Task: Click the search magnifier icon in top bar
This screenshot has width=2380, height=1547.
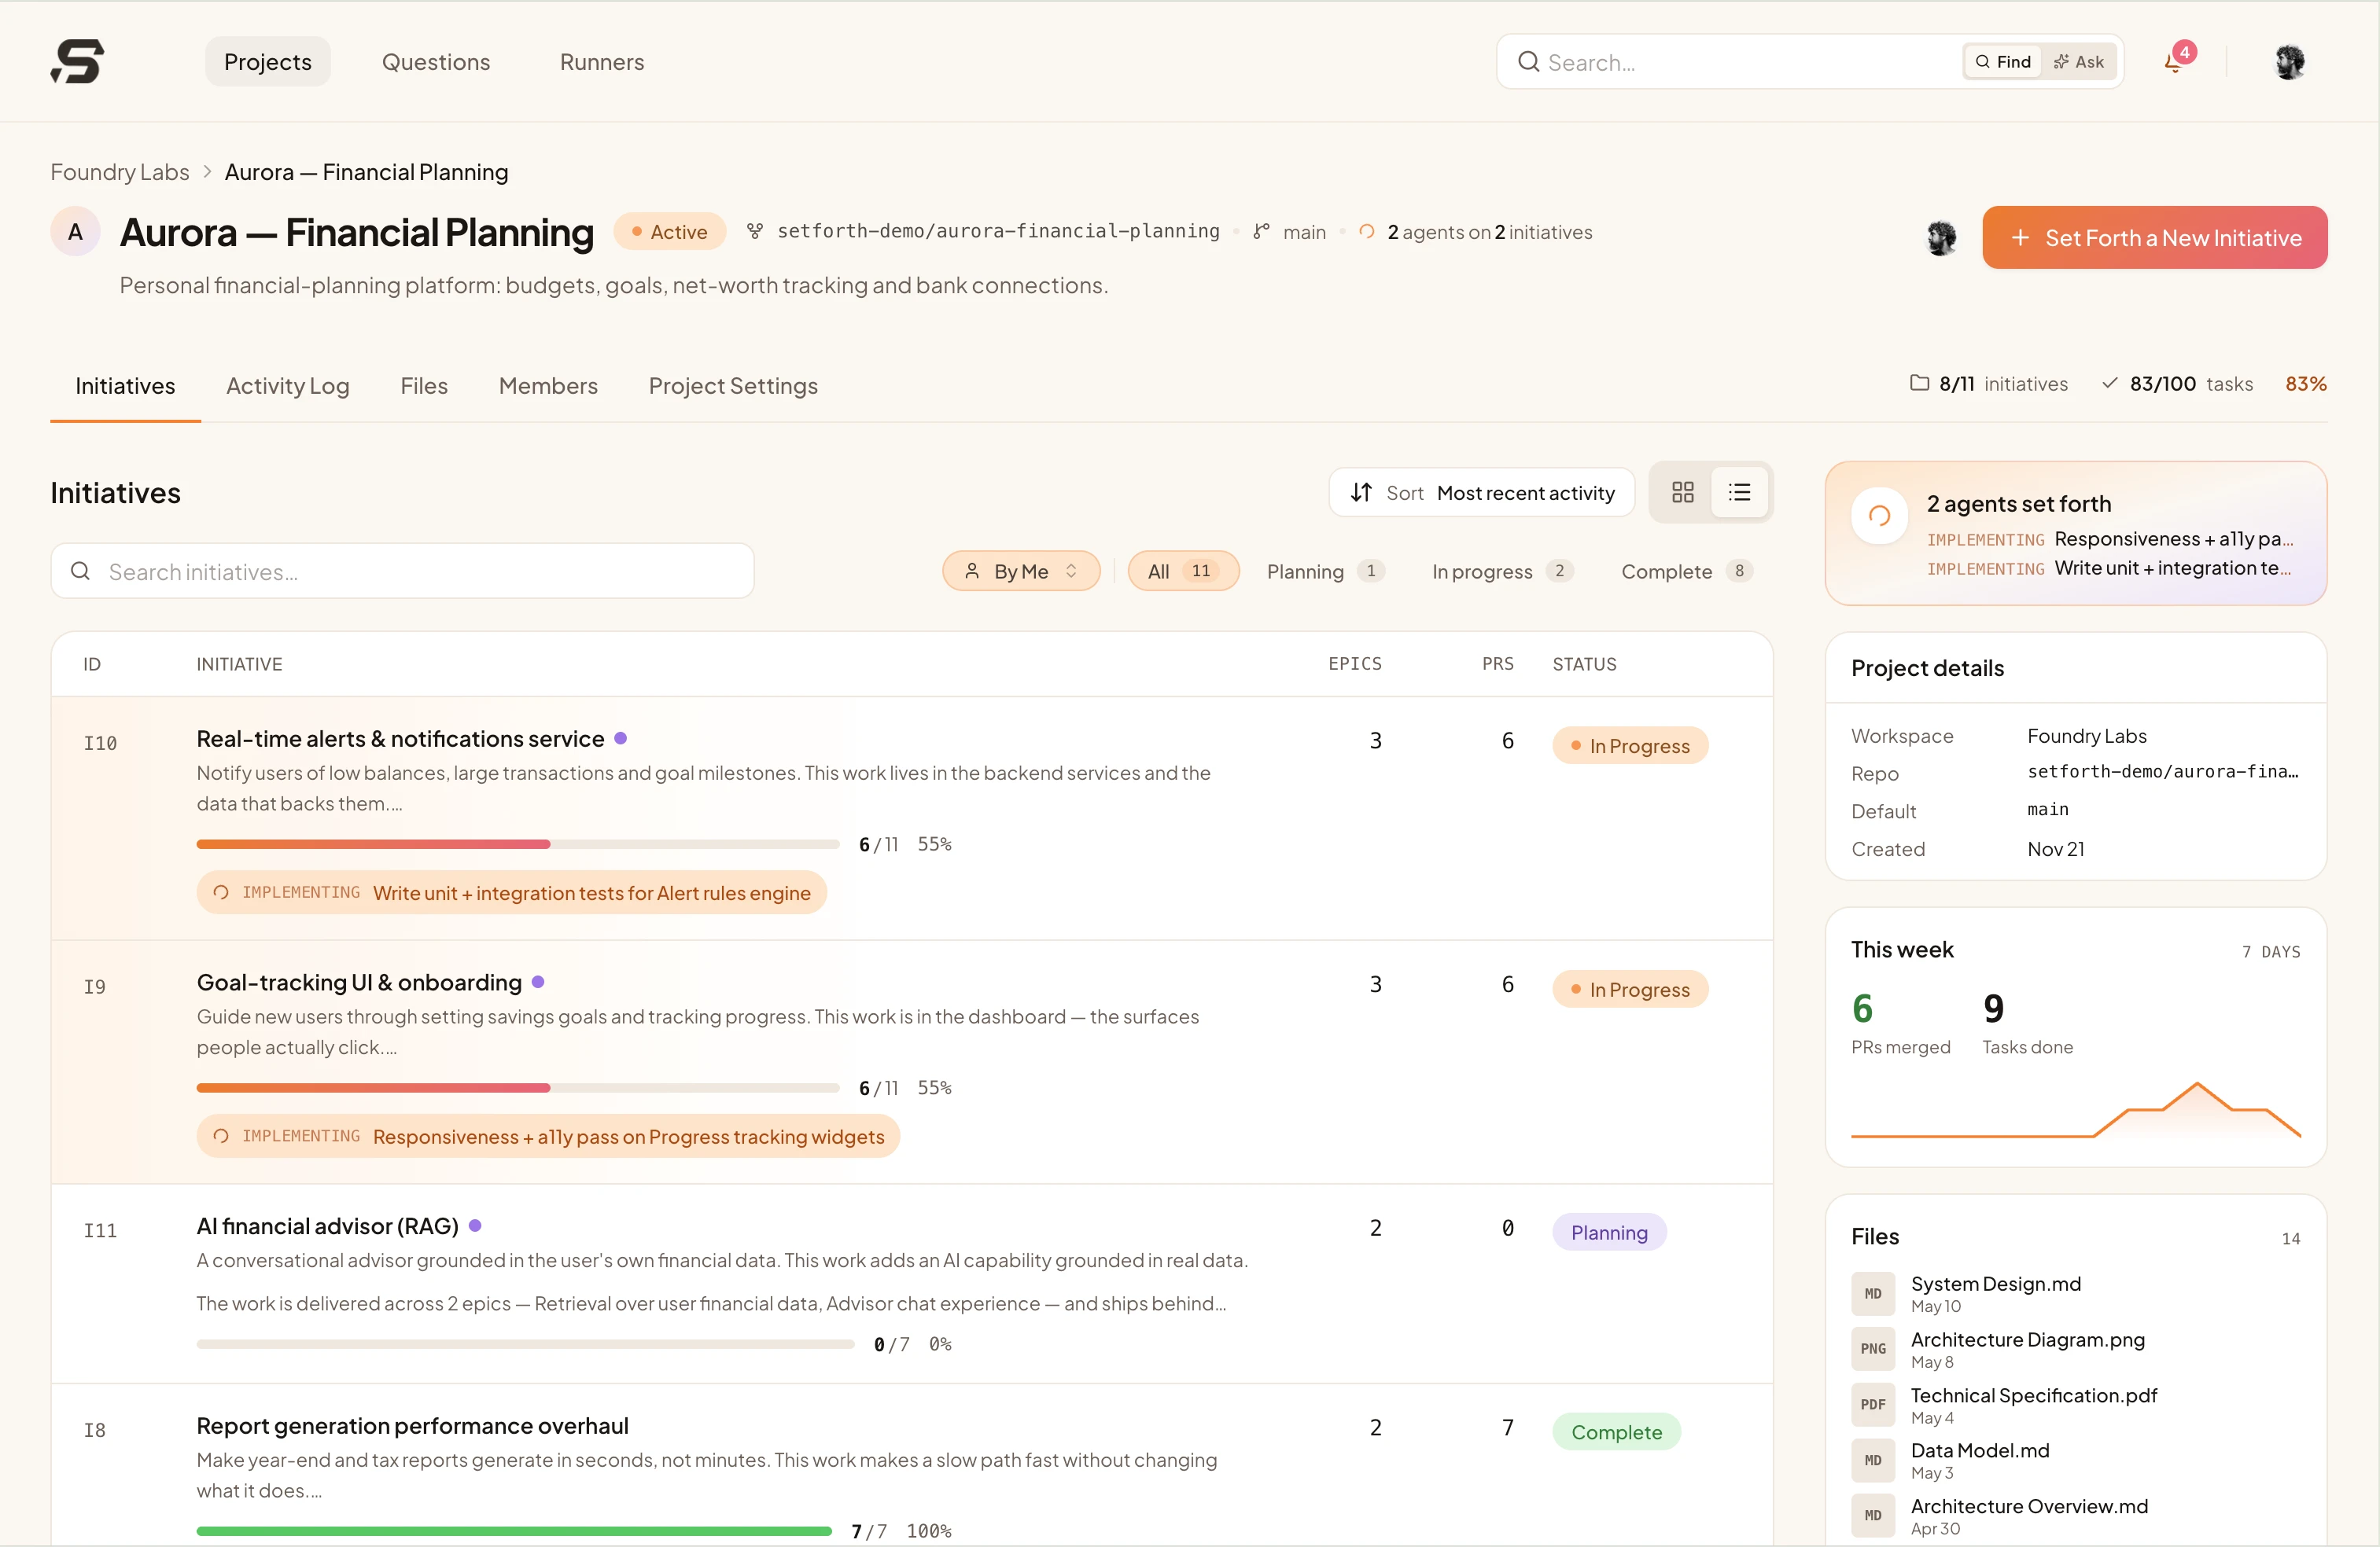Action: point(1528,62)
